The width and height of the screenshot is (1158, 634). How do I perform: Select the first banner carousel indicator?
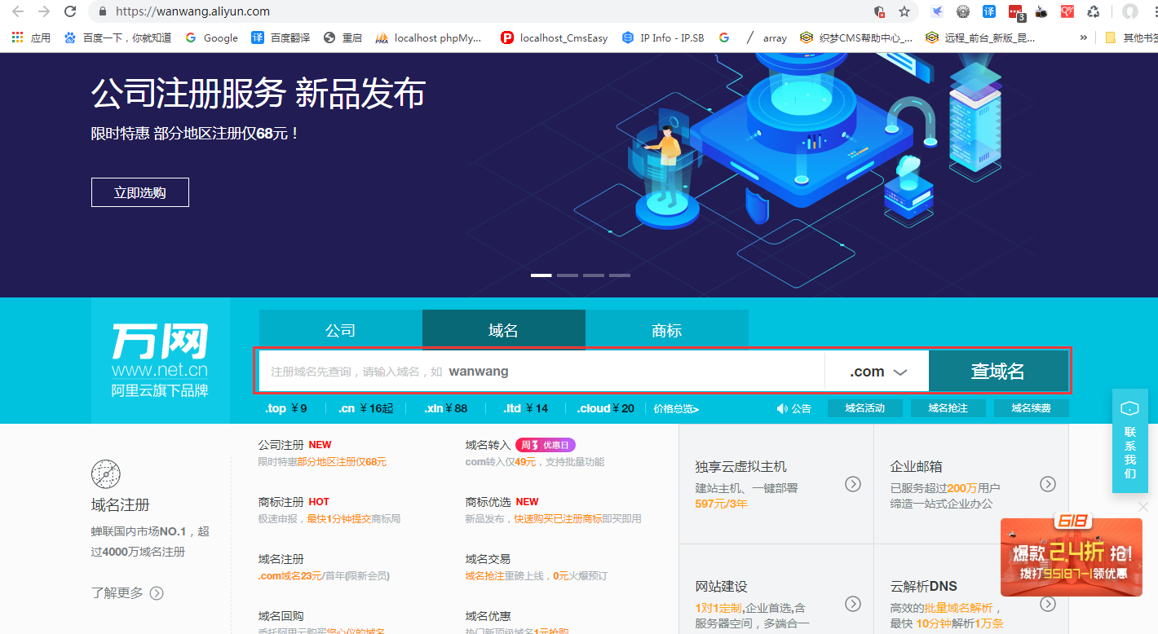coord(541,275)
